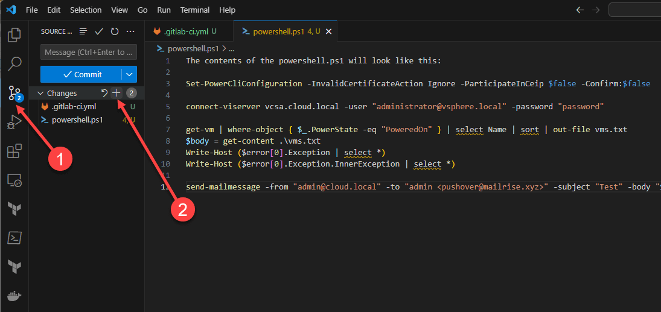Screen dimensions: 661x312
Task: Open the Remote Explorer icon
Action: [14, 180]
